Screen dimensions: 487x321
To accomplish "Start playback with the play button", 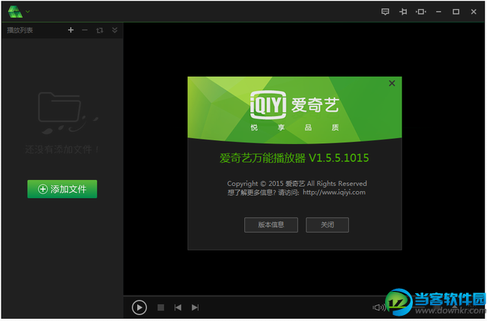I will click(139, 307).
